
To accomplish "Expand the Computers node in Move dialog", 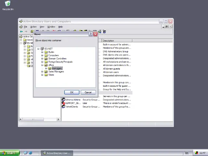I will tap(42, 55).
